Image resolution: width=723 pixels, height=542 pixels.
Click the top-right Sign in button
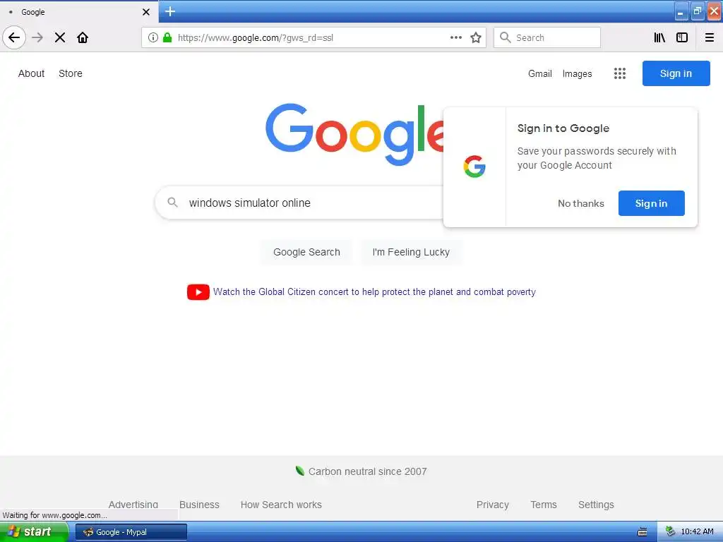click(x=676, y=73)
